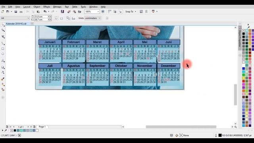Select the Interactive Fill tool
The height and width of the screenshot is (143, 254).
[x=3, y=84]
